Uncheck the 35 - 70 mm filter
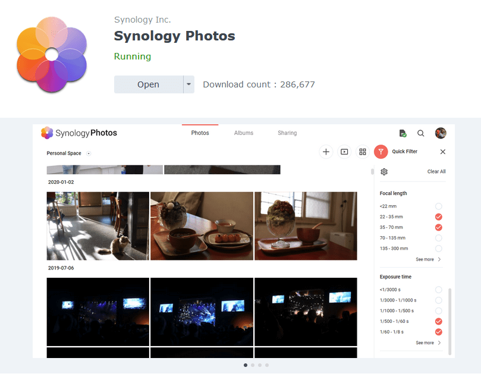481x383 pixels. click(x=439, y=227)
